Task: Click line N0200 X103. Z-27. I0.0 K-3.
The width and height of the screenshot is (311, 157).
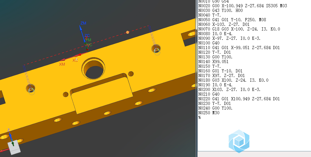Action: tap(229, 89)
